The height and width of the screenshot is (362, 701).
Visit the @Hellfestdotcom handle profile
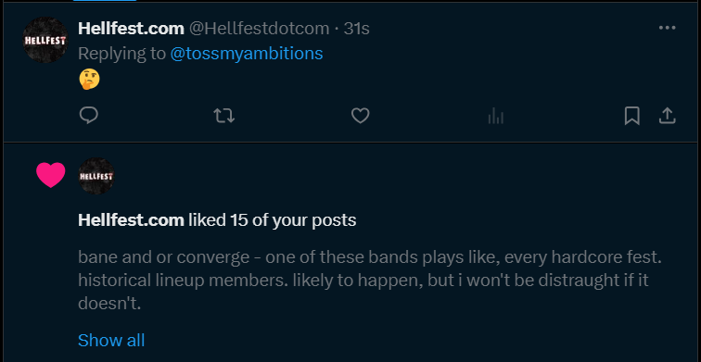pyautogui.click(x=260, y=29)
